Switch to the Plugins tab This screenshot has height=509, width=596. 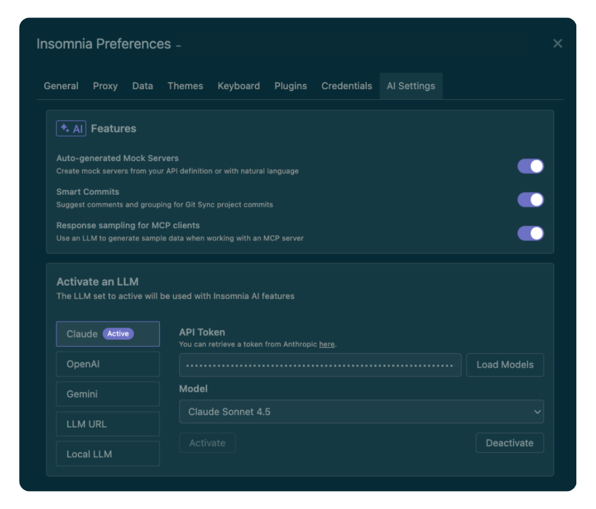point(291,86)
